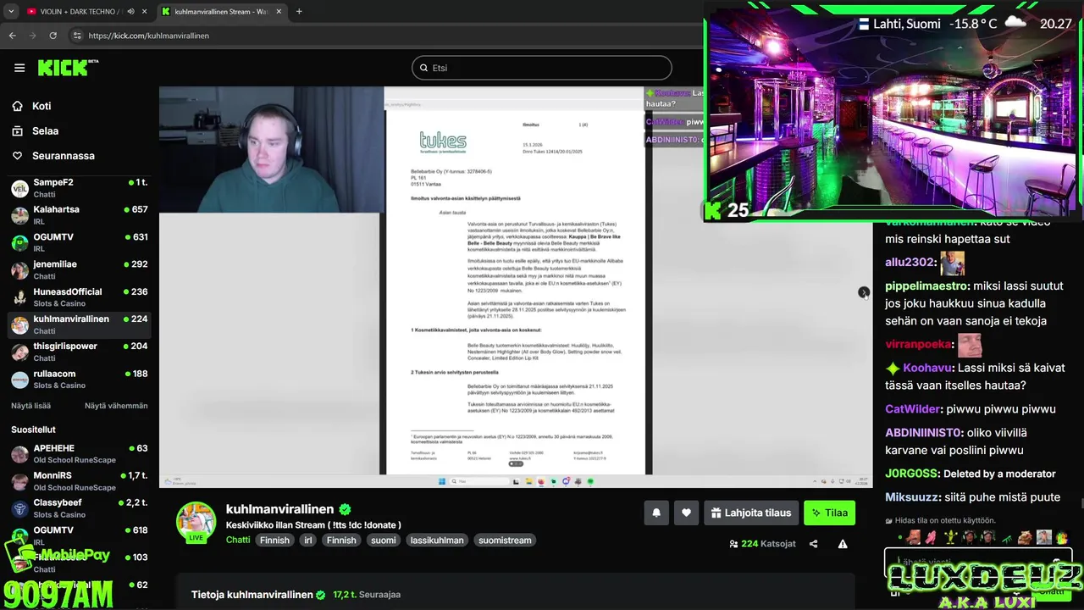Click Chatti category link
The width and height of the screenshot is (1084, 610).
tap(238, 540)
